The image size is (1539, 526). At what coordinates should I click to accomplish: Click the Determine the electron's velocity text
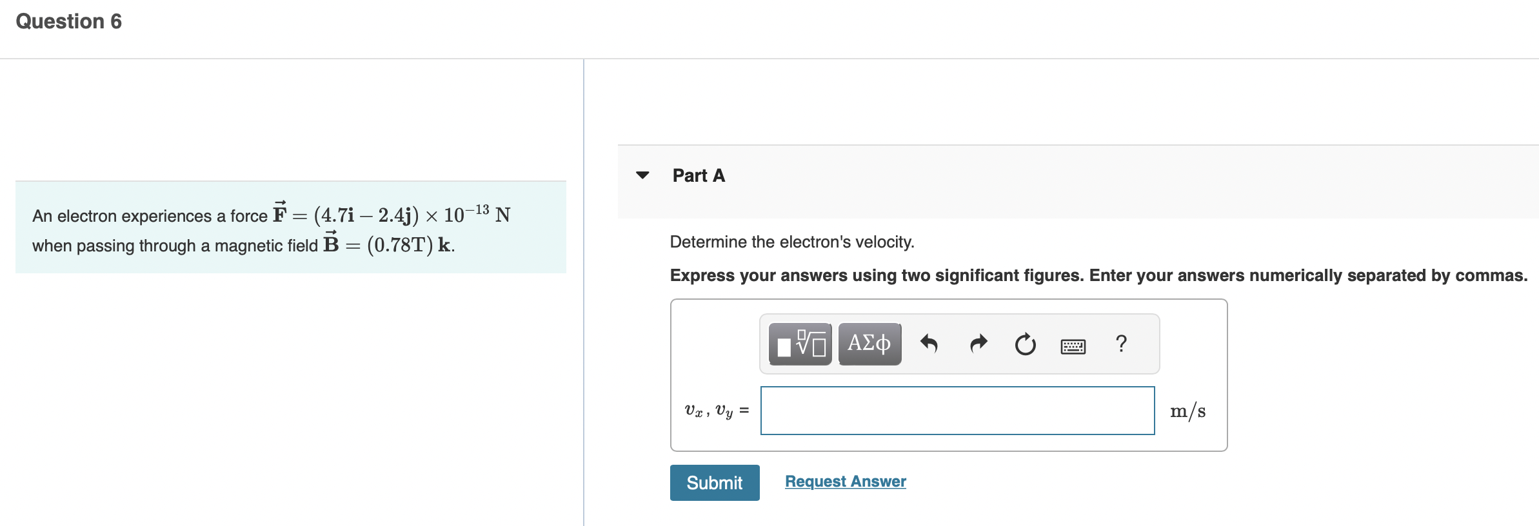pyautogui.click(x=791, y=242)
